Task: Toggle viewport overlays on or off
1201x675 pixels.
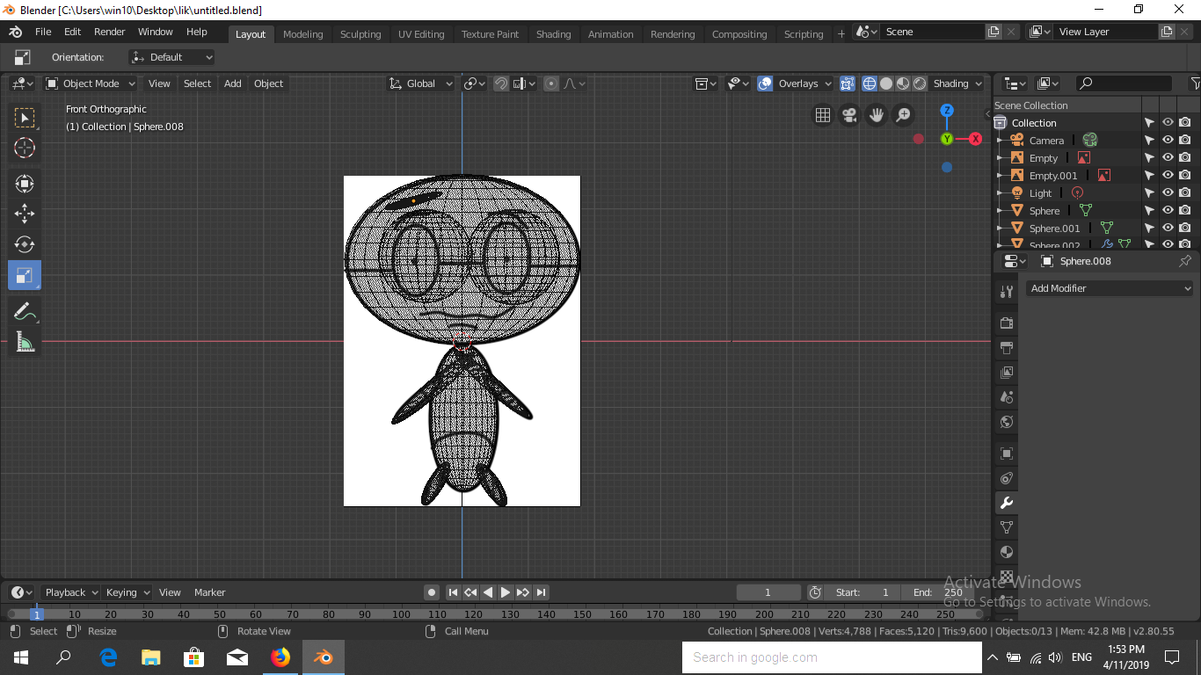Action: click(x=765, y=83)
